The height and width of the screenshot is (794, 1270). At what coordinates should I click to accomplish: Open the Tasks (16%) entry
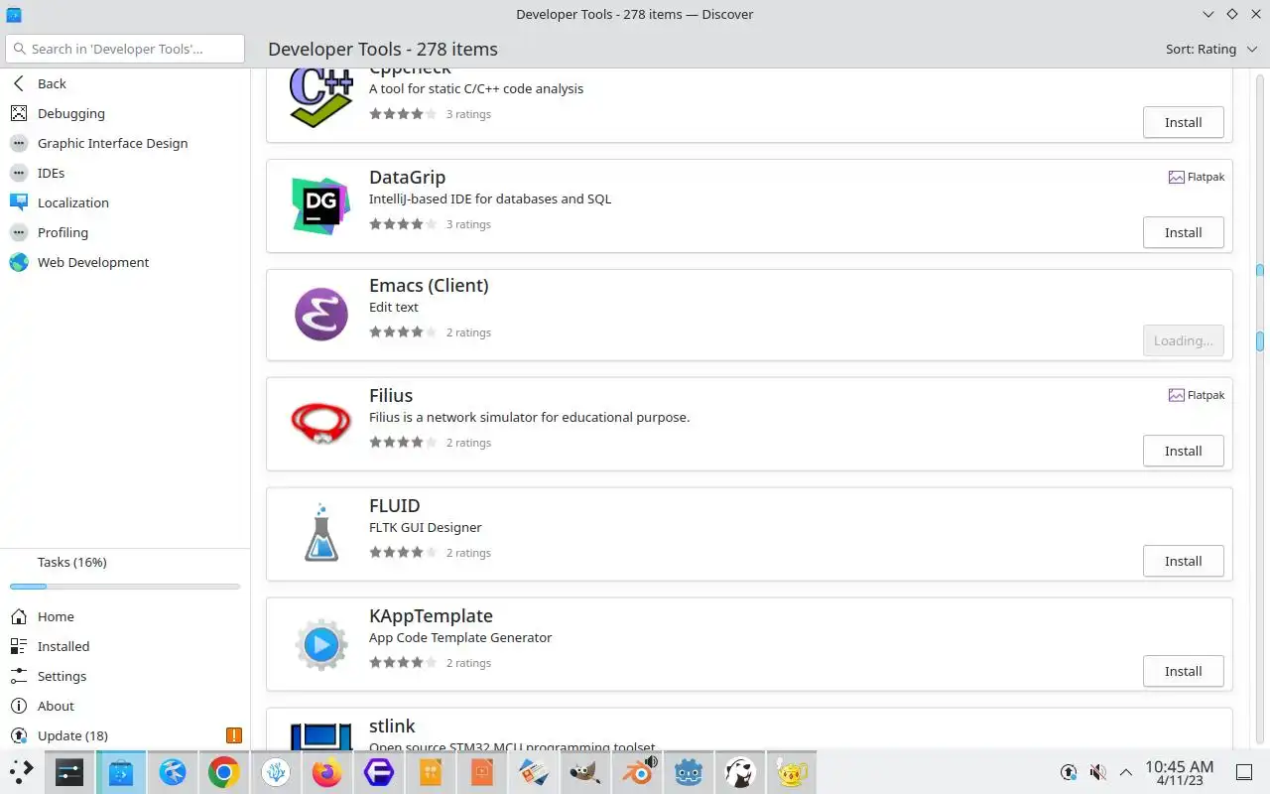125,562
